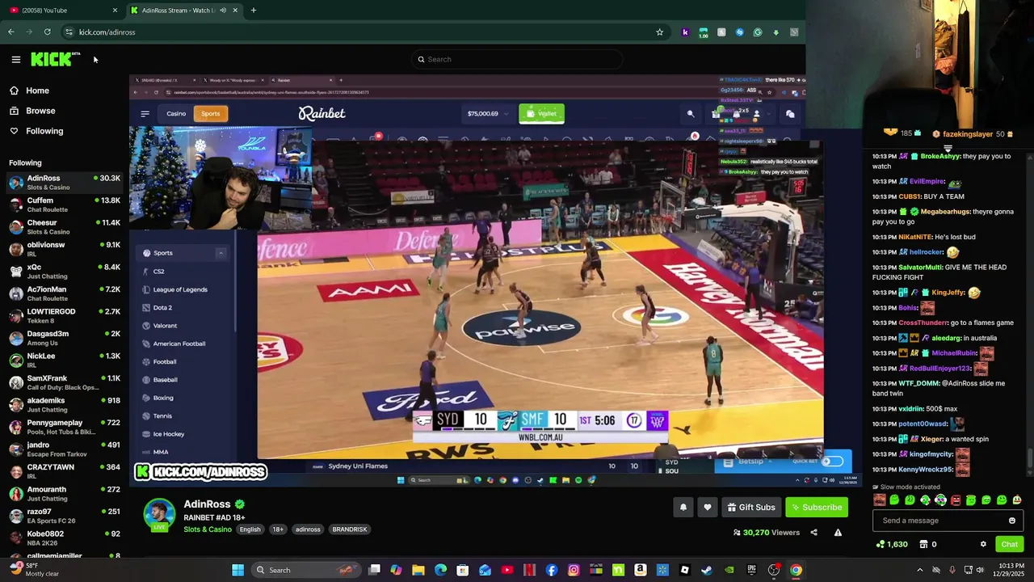
Task: Click the weather widget in taskbar
Action: [34, 570]
